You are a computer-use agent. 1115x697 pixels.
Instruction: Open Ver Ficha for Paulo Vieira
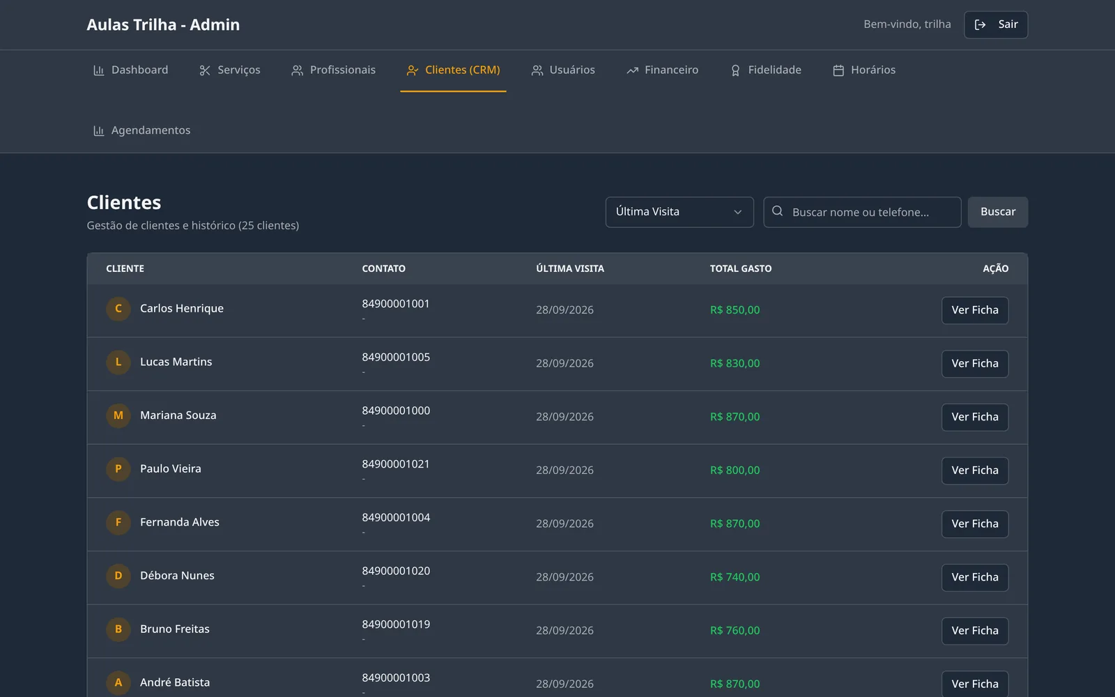pos(975,470)
